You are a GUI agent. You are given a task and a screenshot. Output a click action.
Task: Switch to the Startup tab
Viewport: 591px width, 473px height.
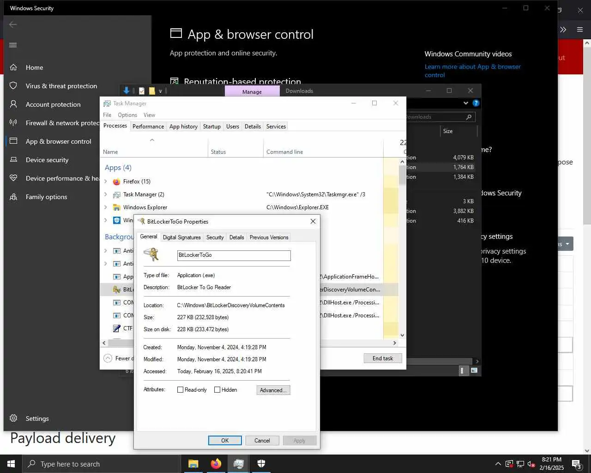click(212, 127)
